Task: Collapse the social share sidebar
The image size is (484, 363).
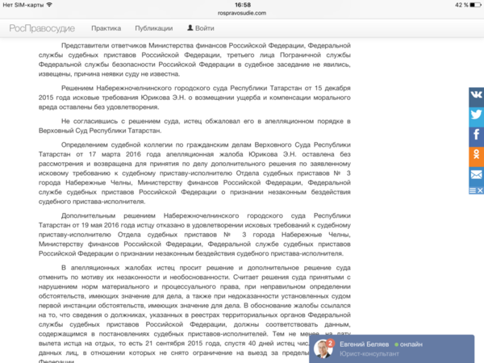Action: point(476,190)
